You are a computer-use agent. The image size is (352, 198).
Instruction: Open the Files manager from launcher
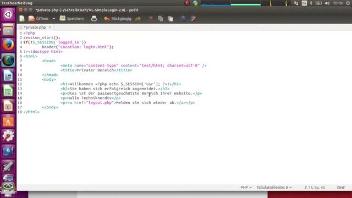click(8, 30)
